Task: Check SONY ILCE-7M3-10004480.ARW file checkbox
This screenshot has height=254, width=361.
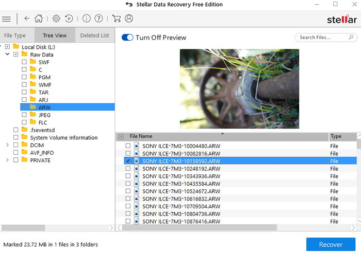Action: tap(128, 146)
